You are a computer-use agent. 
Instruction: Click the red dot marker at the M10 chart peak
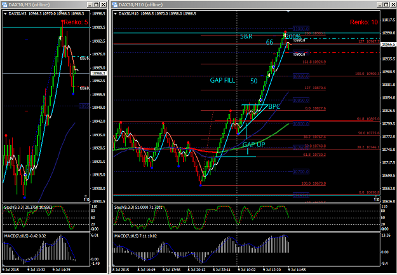click(285, 32)
